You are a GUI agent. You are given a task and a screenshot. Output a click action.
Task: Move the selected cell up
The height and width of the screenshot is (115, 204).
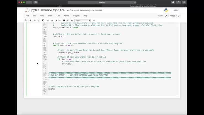(48, 20)
